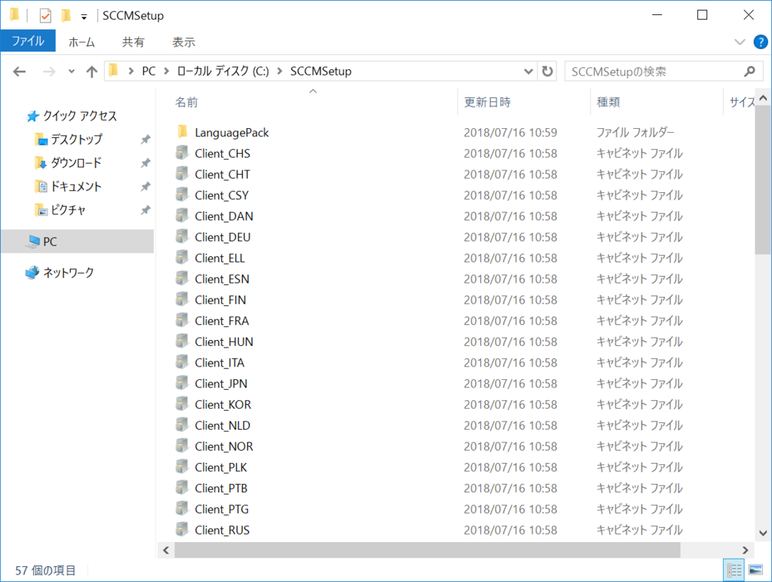
Task: Navigate up one level with the up arrow
Action: (90, 70)
